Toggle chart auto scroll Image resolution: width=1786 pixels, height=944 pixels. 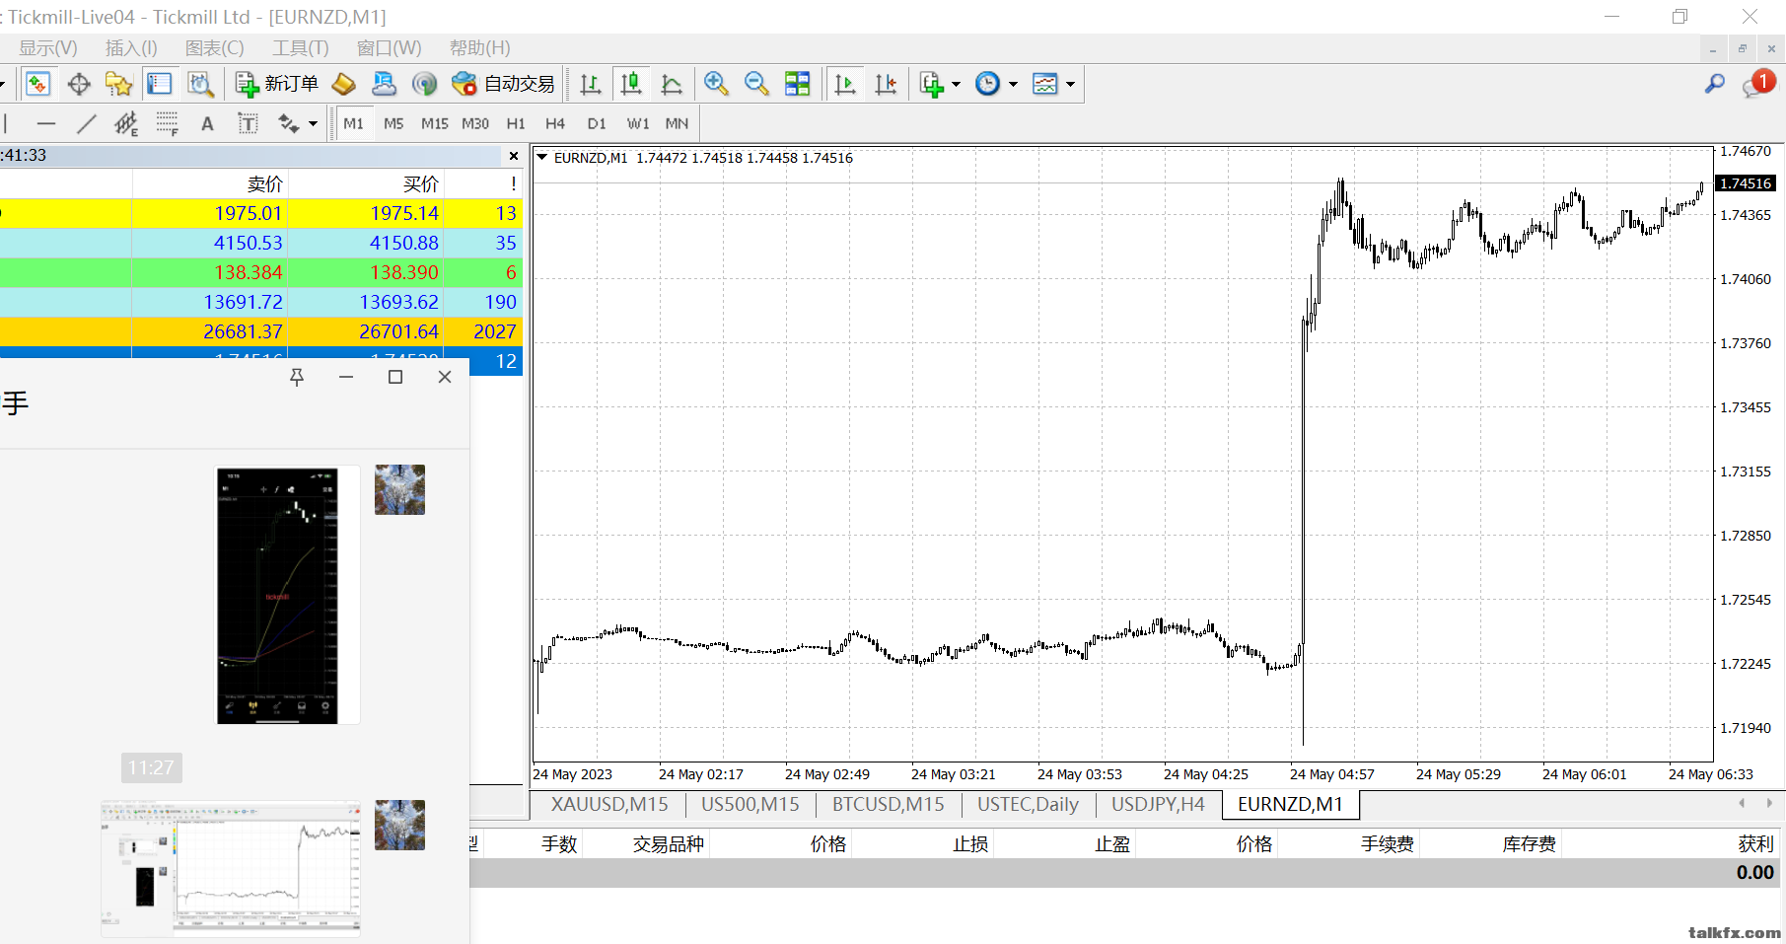845,84
